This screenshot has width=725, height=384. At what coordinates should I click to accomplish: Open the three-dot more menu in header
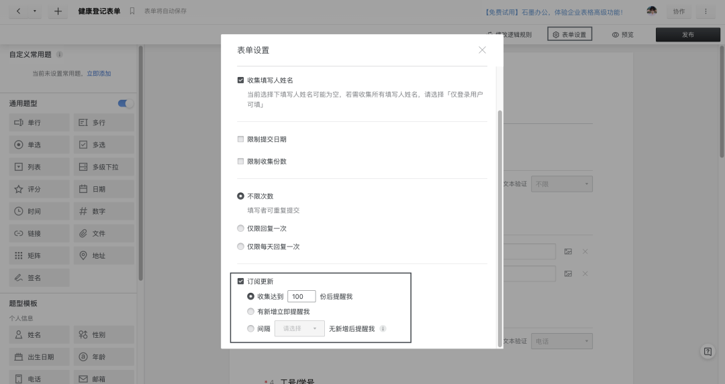(x=706, y=11)
